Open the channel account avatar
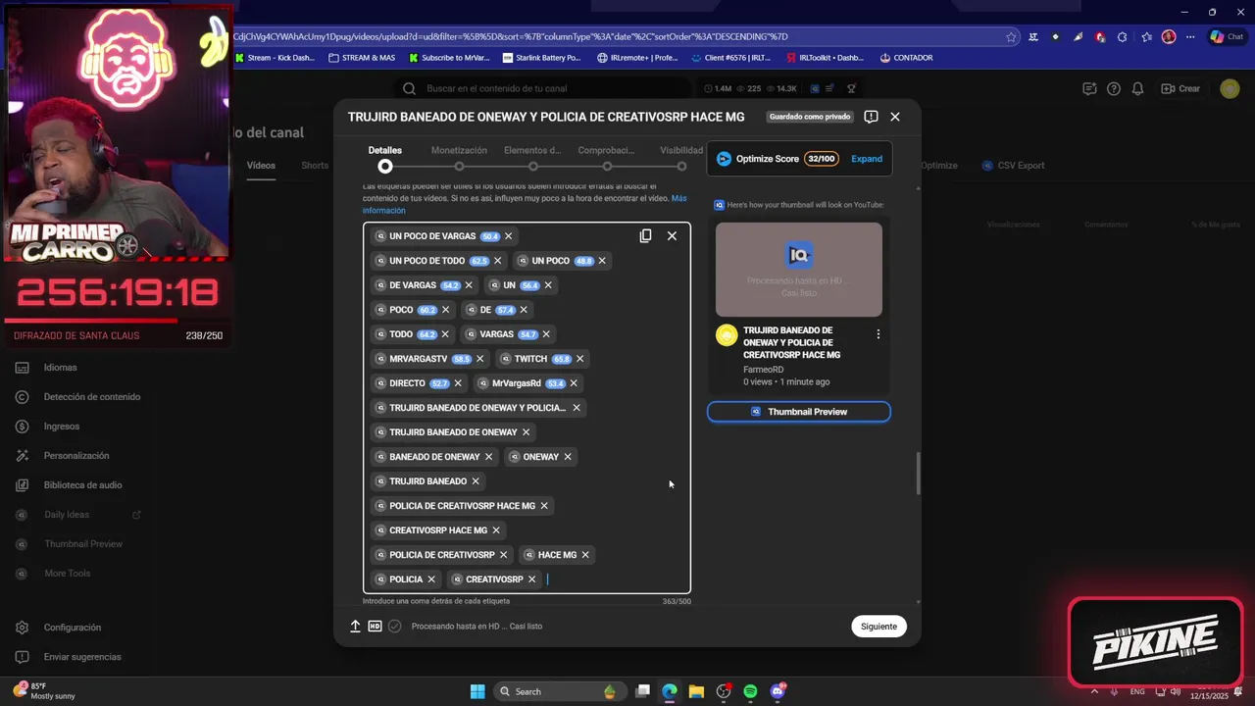The width and height of the screenshot is (1255, 706). [1230, 88]
